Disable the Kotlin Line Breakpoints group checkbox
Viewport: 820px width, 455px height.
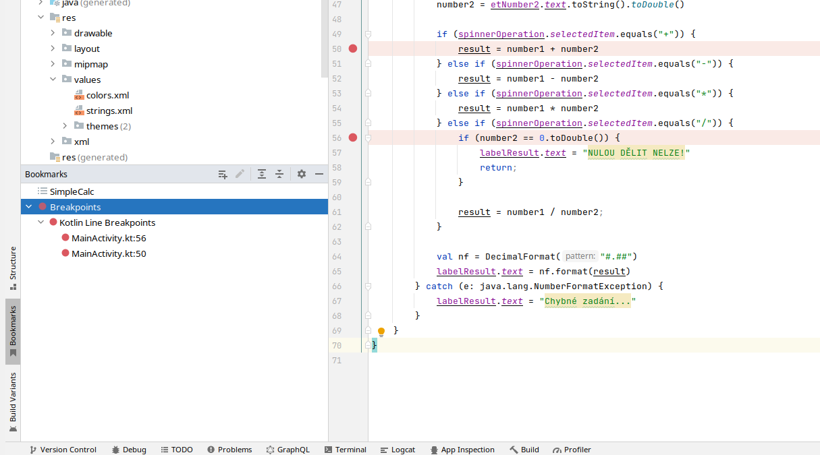(x=53, y=222)
